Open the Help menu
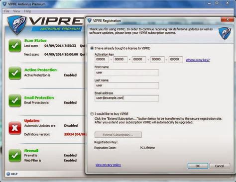 pyautogui.click(x=27, y=11)
